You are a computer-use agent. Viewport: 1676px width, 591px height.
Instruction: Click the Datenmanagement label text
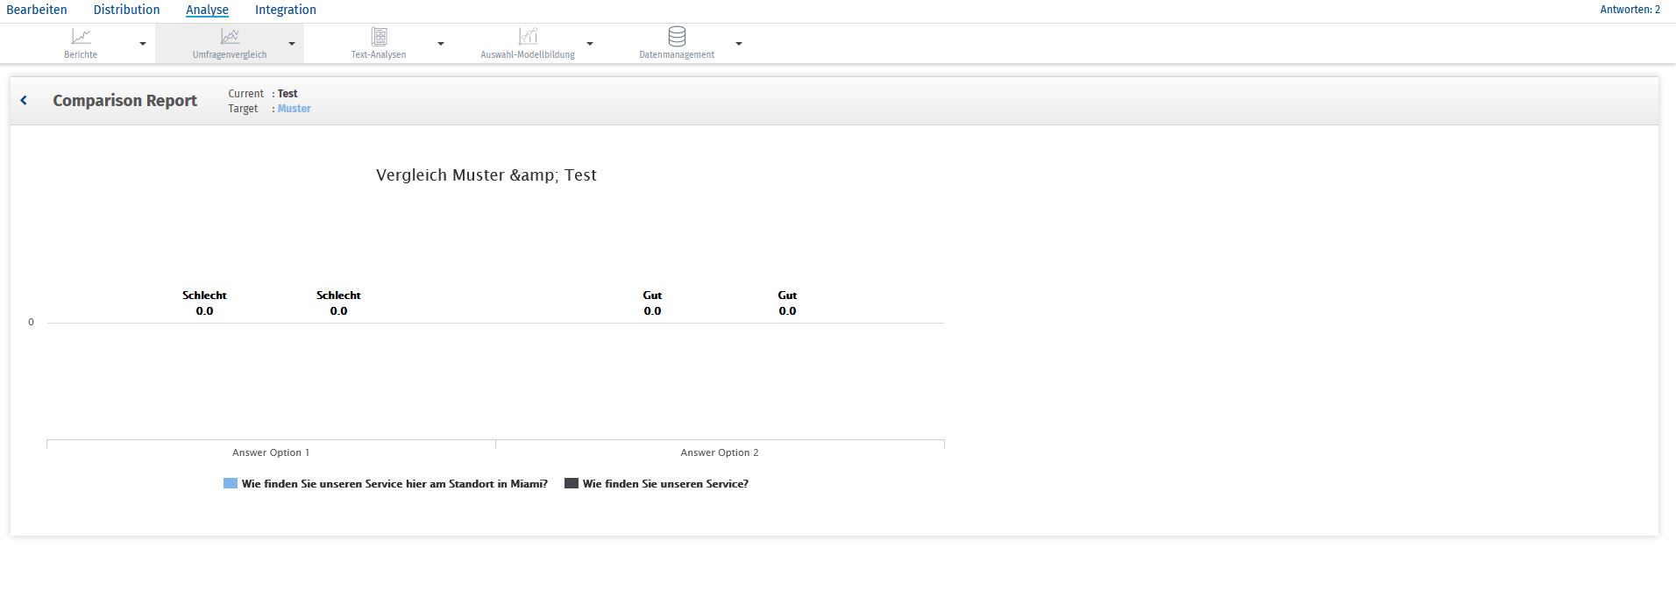coord(677,54)
